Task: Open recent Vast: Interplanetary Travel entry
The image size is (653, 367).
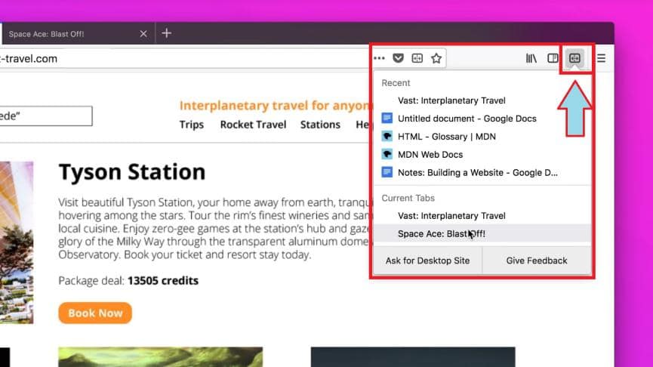Action: (482, 100)
